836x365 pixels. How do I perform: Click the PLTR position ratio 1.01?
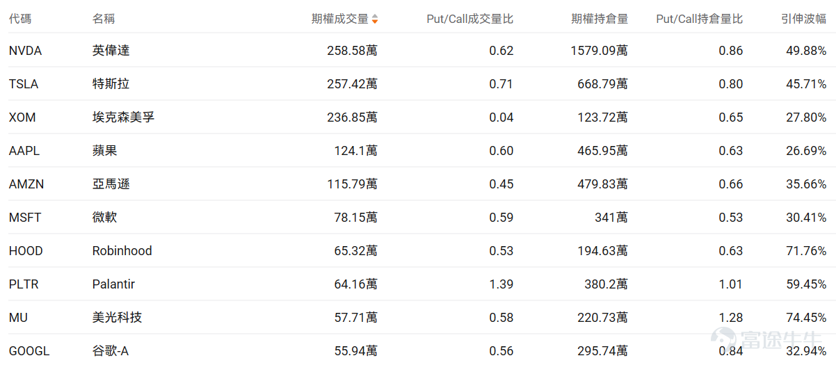(731, 284)
